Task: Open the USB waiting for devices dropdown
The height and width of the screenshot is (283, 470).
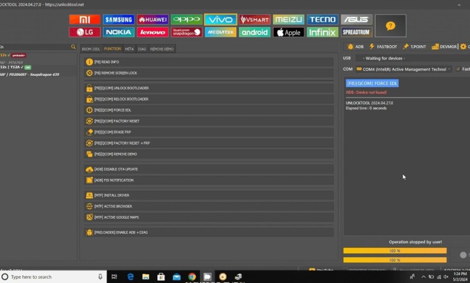Action: coord(403,58)
